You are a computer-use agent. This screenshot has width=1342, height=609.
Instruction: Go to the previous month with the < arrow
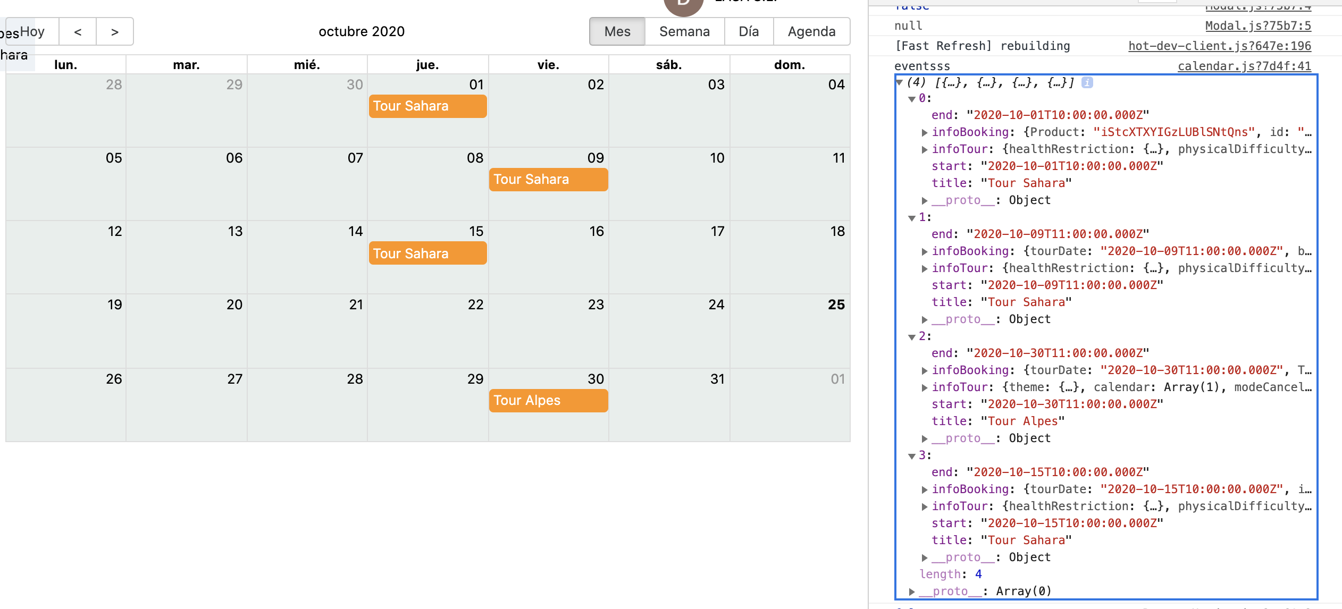(78, 31)
